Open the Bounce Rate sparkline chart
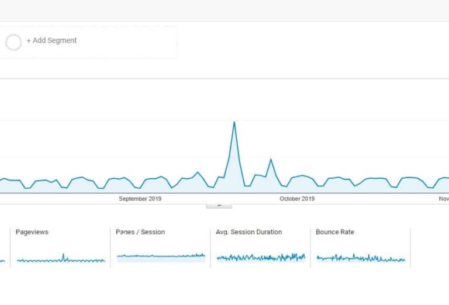Screen dimensions: 449x305 pyautogui.click(x=361, y=258)
